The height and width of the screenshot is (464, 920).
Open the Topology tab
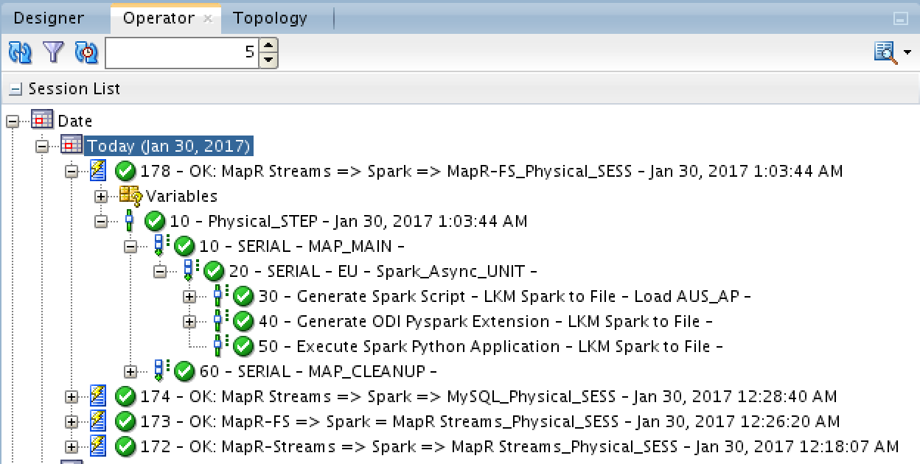point(270,18)
